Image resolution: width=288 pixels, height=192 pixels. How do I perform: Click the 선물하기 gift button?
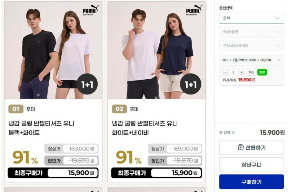251,147
